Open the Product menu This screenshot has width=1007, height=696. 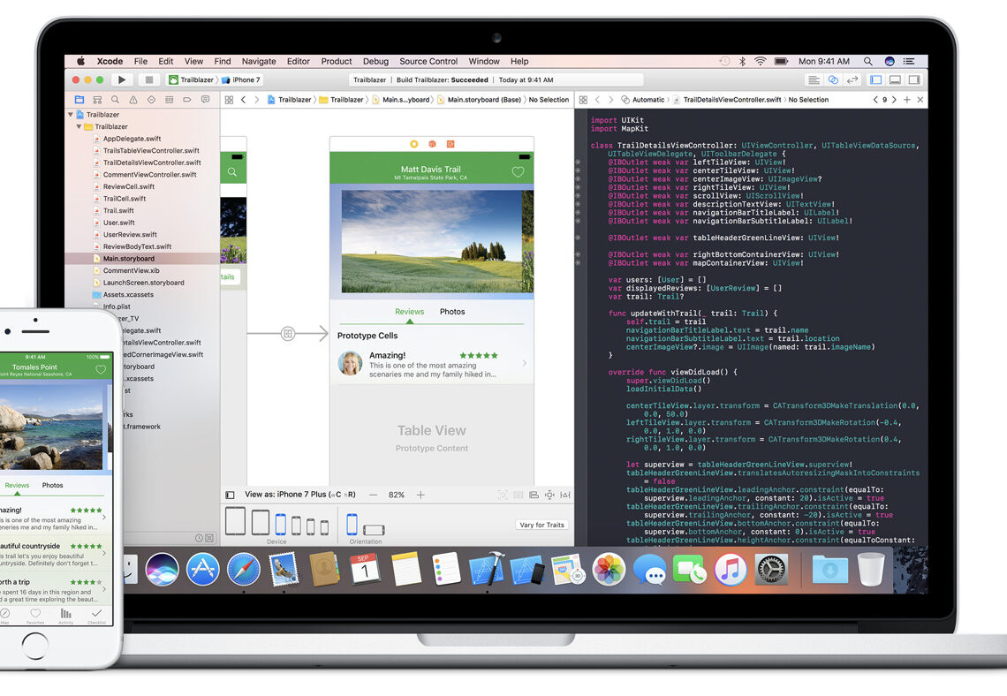[337, 61]
